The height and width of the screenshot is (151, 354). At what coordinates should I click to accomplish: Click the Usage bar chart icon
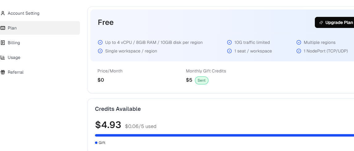(x=3, y=57)
